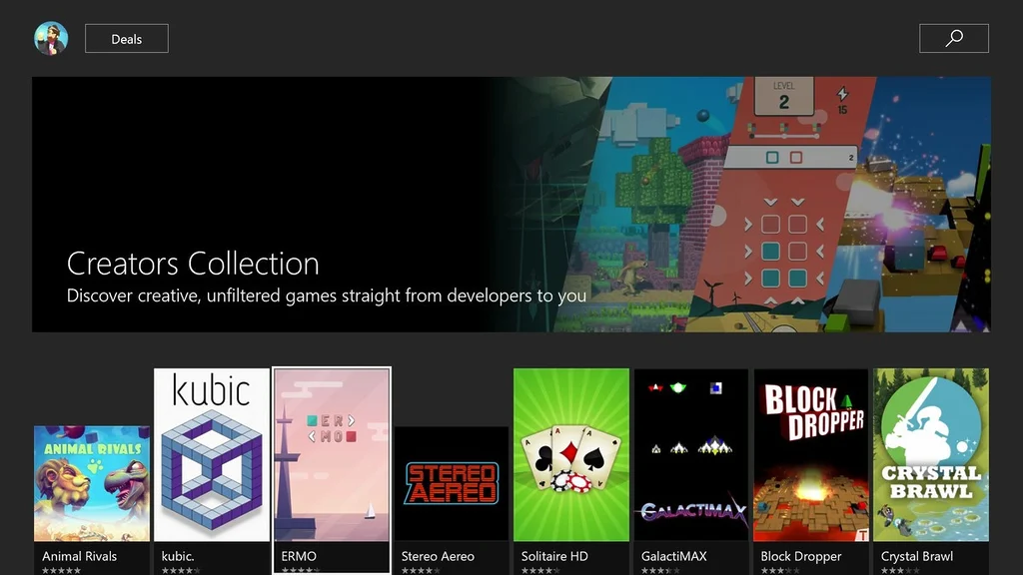
Task: Click the Animal Rivals title text
Action: click(x=80, y=556)
